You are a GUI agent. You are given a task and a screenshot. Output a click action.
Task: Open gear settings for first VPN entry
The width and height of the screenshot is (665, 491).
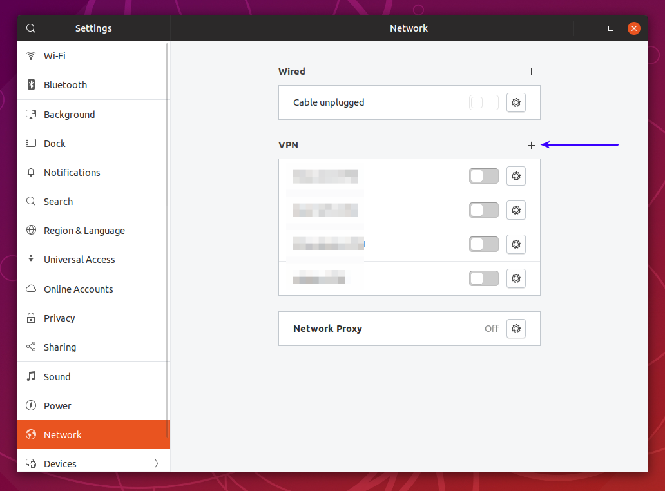pyautogui.click(x=516, y=176)
